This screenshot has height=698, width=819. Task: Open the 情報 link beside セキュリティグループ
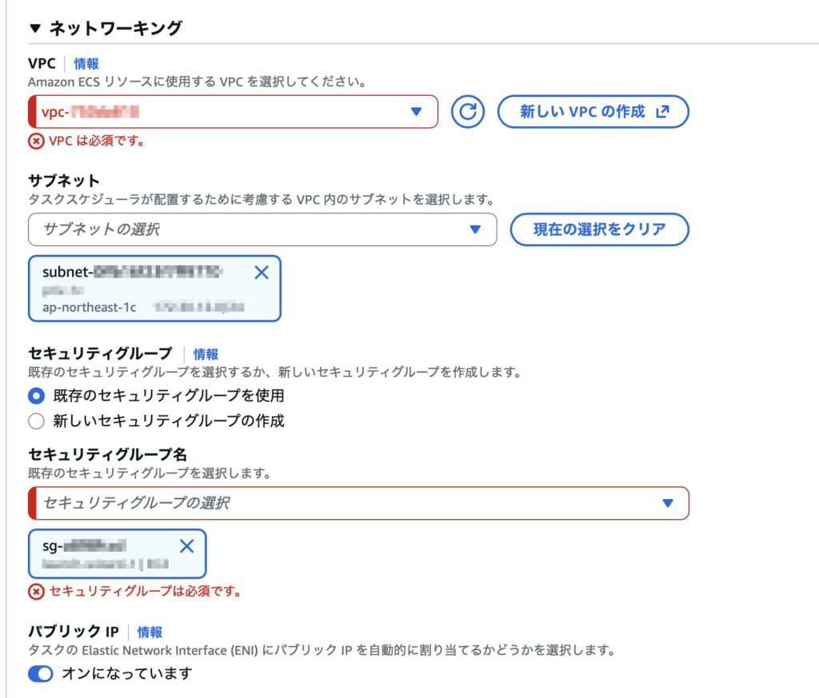point(206,353)
